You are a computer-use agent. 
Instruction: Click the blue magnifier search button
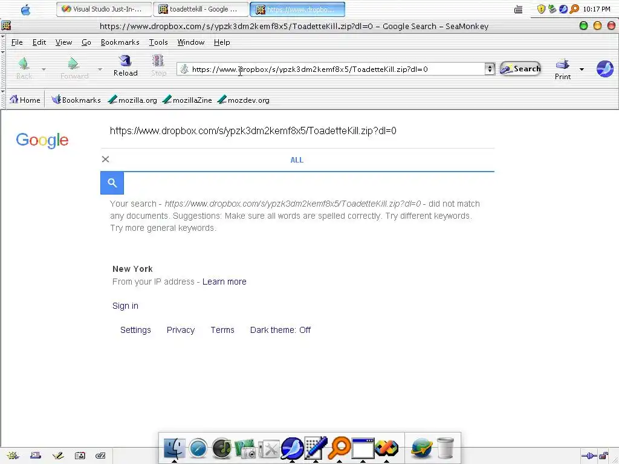(112, 183)
